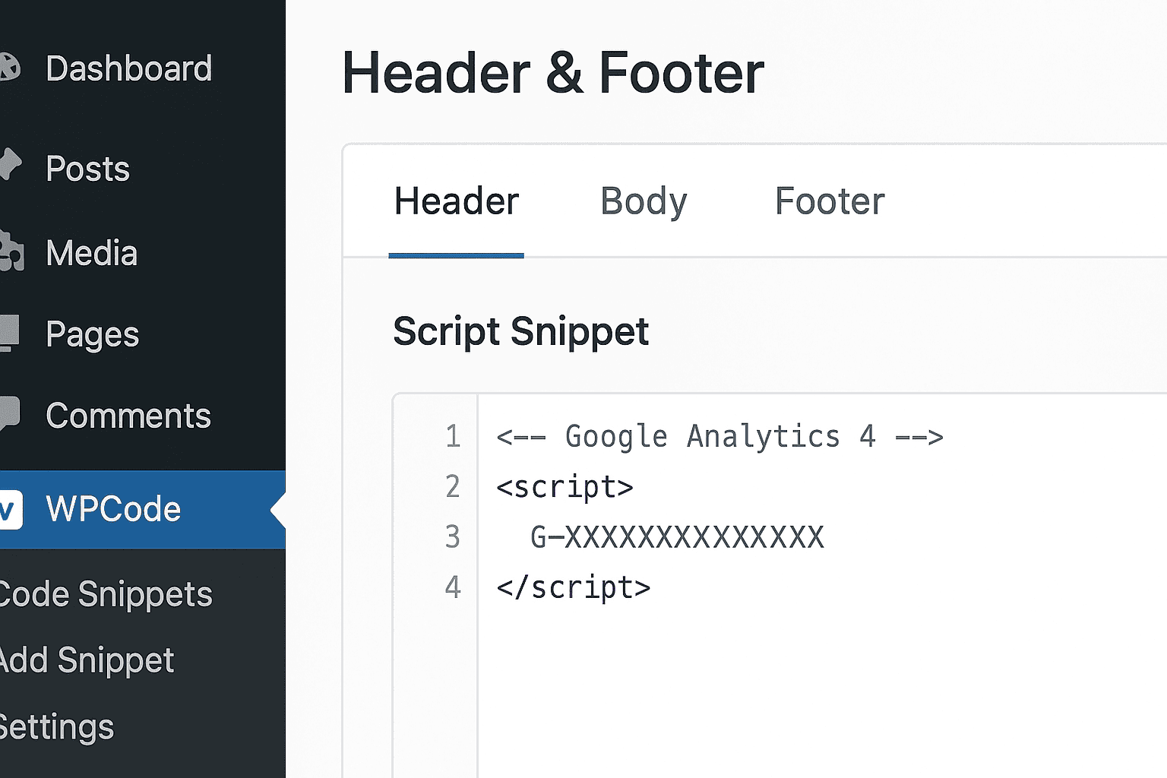Click line 3 containing the tracking ID
The width and height of the screenshot is (1167, 778).
[x=676, y=536]
